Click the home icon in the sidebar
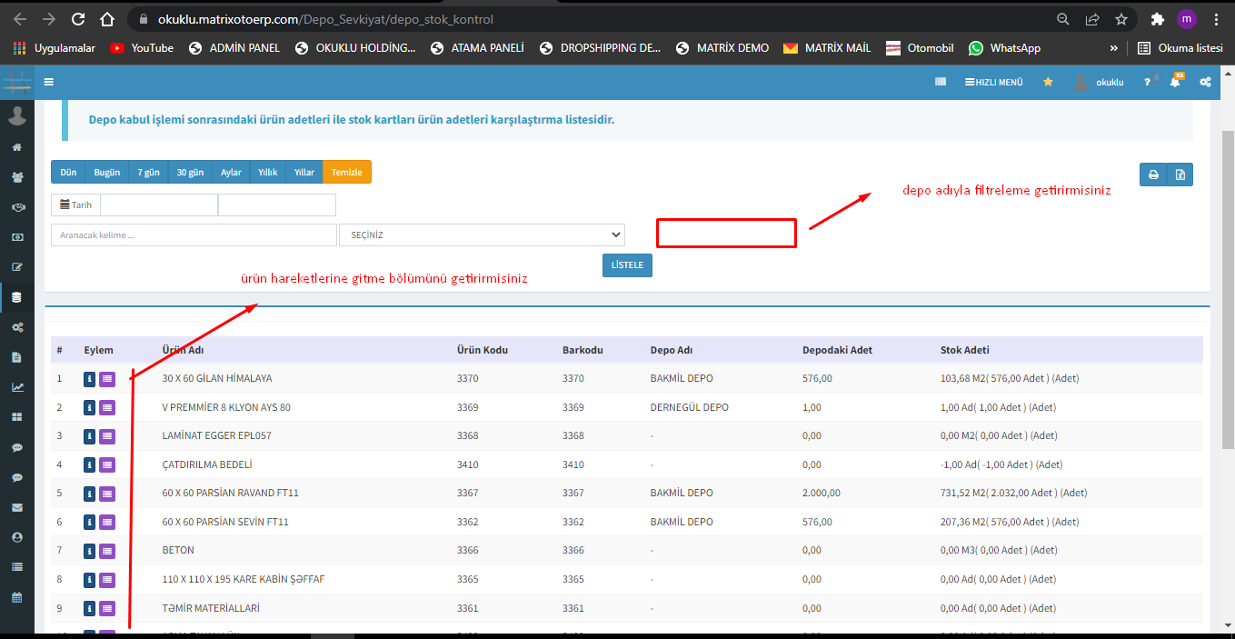The image size is (1235, 639). (x=16, y=147)
